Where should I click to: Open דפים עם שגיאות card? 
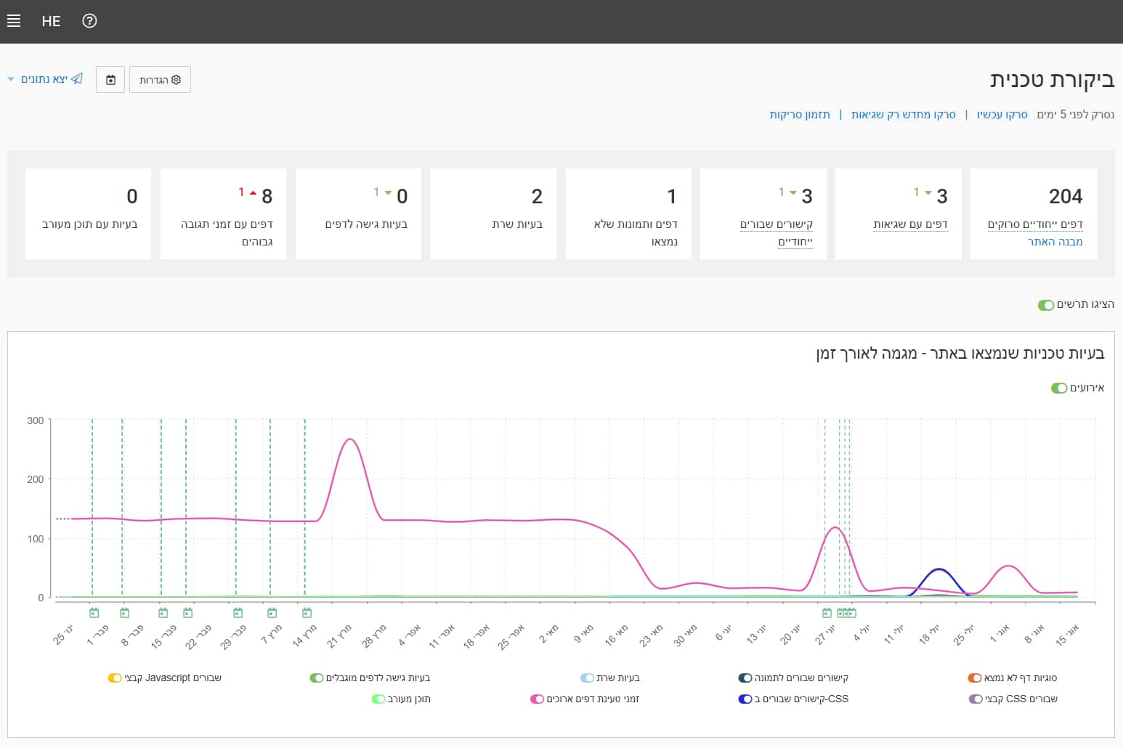[899, 214]
